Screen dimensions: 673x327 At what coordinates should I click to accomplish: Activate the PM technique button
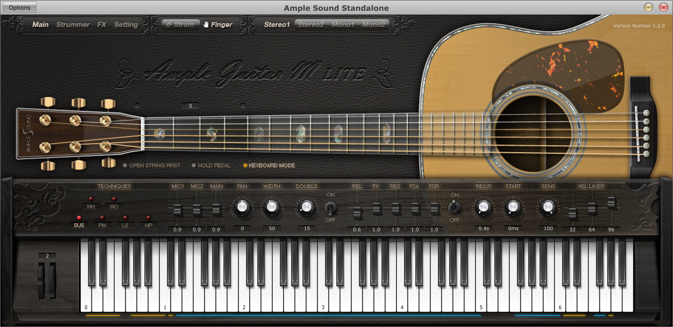[x=102, y=222]
